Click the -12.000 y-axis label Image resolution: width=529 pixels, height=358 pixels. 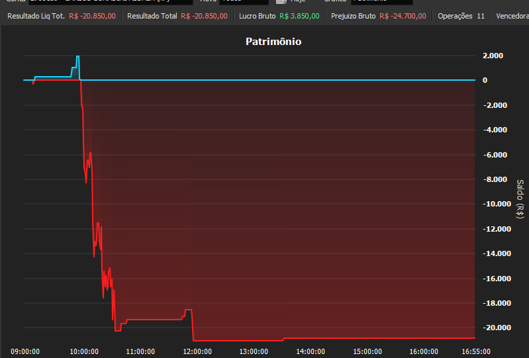click(x=497, y=229)
